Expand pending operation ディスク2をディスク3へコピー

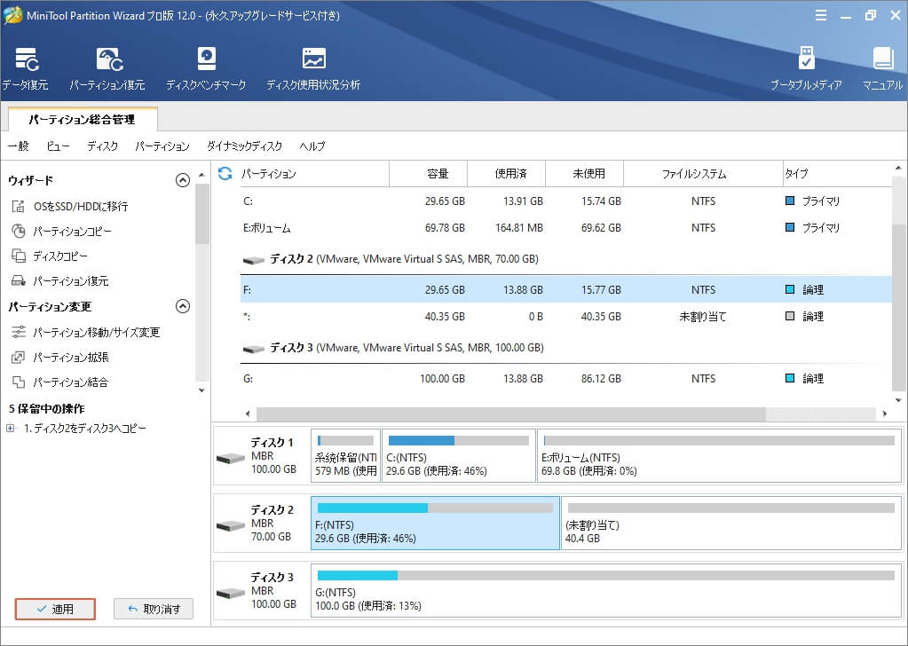pos(11,429)
